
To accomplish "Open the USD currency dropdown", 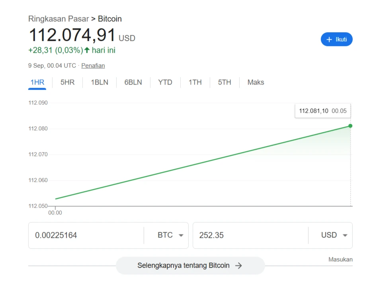I will (334, 235).
